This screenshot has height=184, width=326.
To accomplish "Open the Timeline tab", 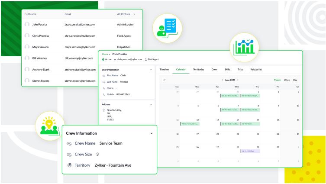I will point(164,69).
